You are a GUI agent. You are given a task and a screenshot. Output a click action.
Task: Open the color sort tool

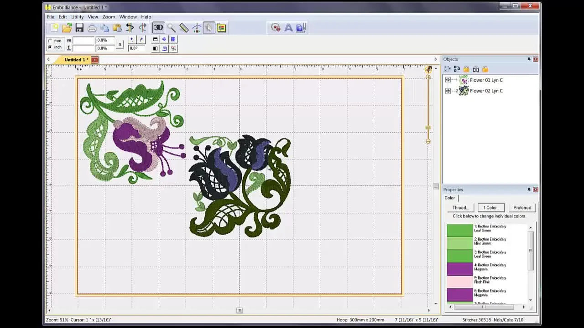221,27
